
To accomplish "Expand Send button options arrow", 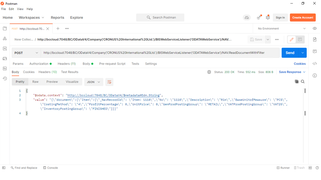I will click(302, 53).
